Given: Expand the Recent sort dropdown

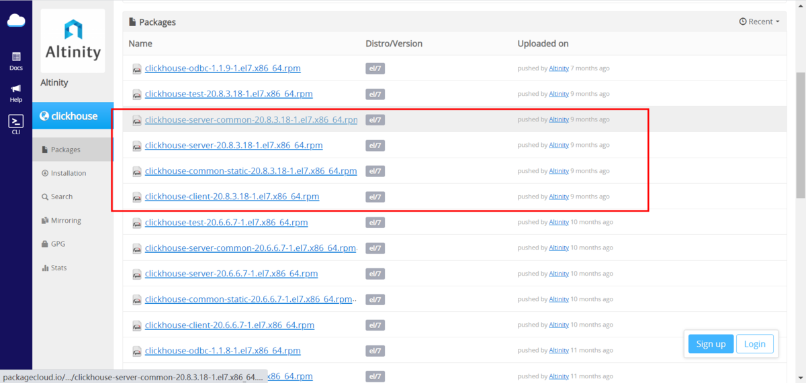Looking at the screenshot, I should 760,21.
